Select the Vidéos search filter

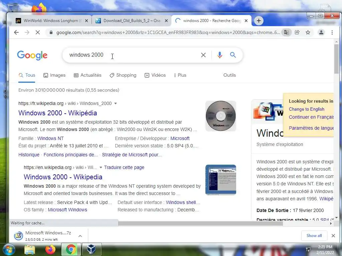pyautogui.click(x=155, y=75)
